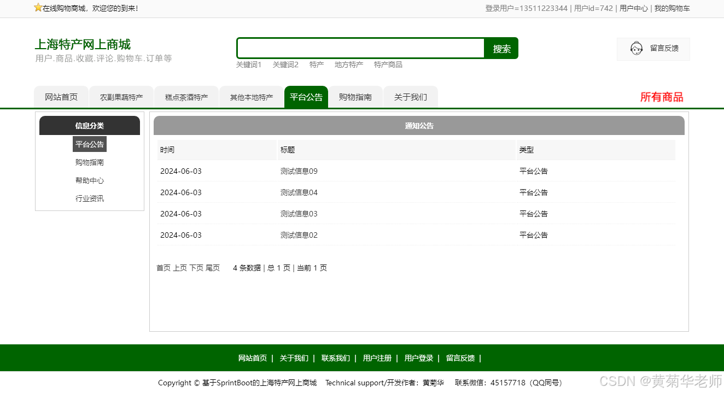Click the 平台公告 type cell in 测试信息04 row

point(534,192)
